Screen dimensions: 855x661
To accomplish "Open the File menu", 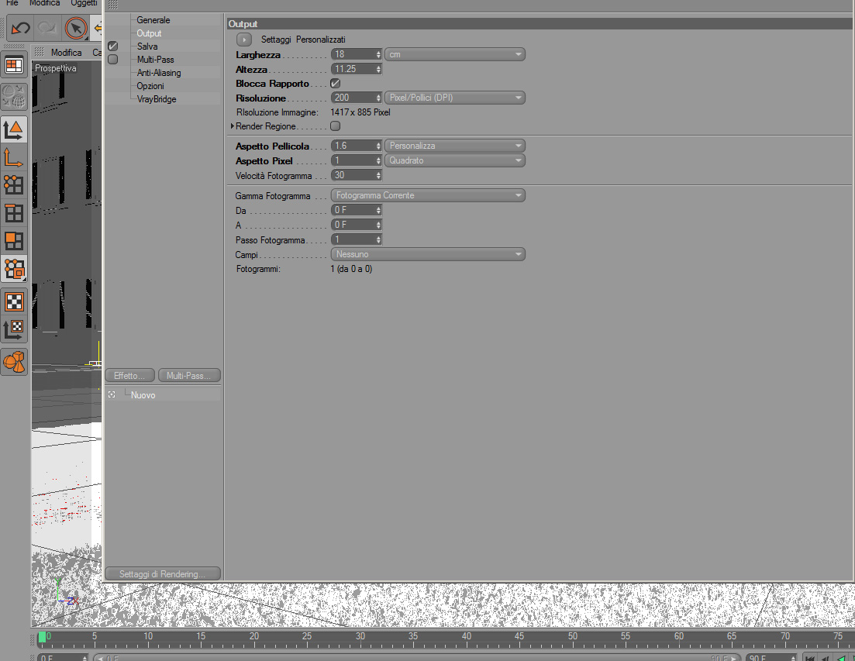I will (12, 3).
